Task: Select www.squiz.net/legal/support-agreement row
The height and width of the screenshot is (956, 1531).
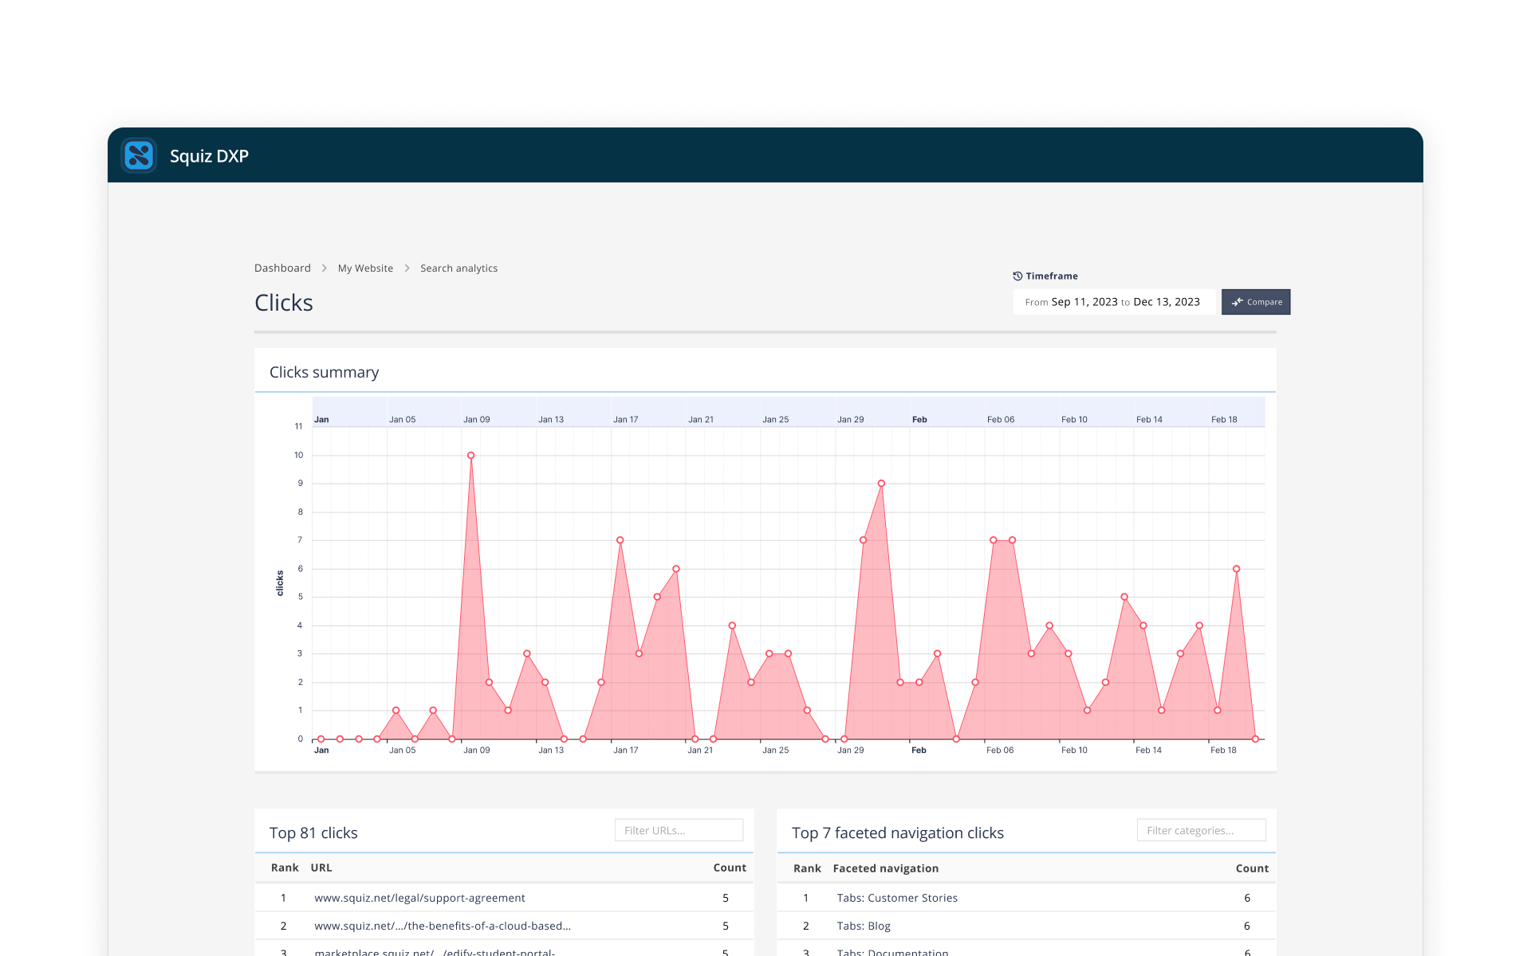Action: point(504,898)
